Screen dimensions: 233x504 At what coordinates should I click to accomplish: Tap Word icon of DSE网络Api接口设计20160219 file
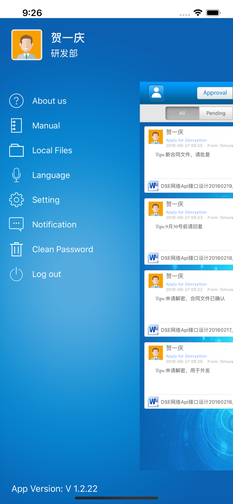coord(153,186)
